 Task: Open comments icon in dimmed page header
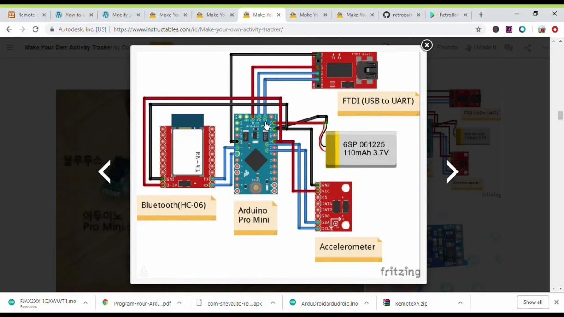509,48
